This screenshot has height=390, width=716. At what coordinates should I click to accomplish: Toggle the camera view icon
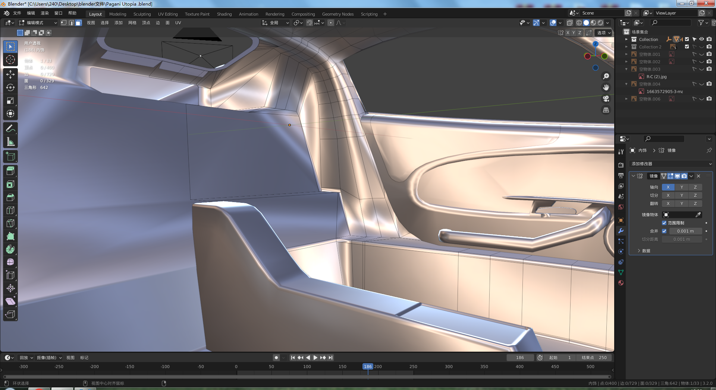click(606, 99)
